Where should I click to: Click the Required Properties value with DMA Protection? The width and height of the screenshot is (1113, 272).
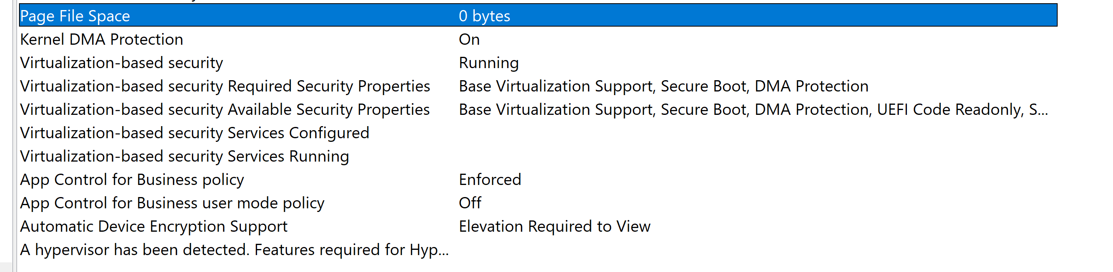tap(663, 86)
